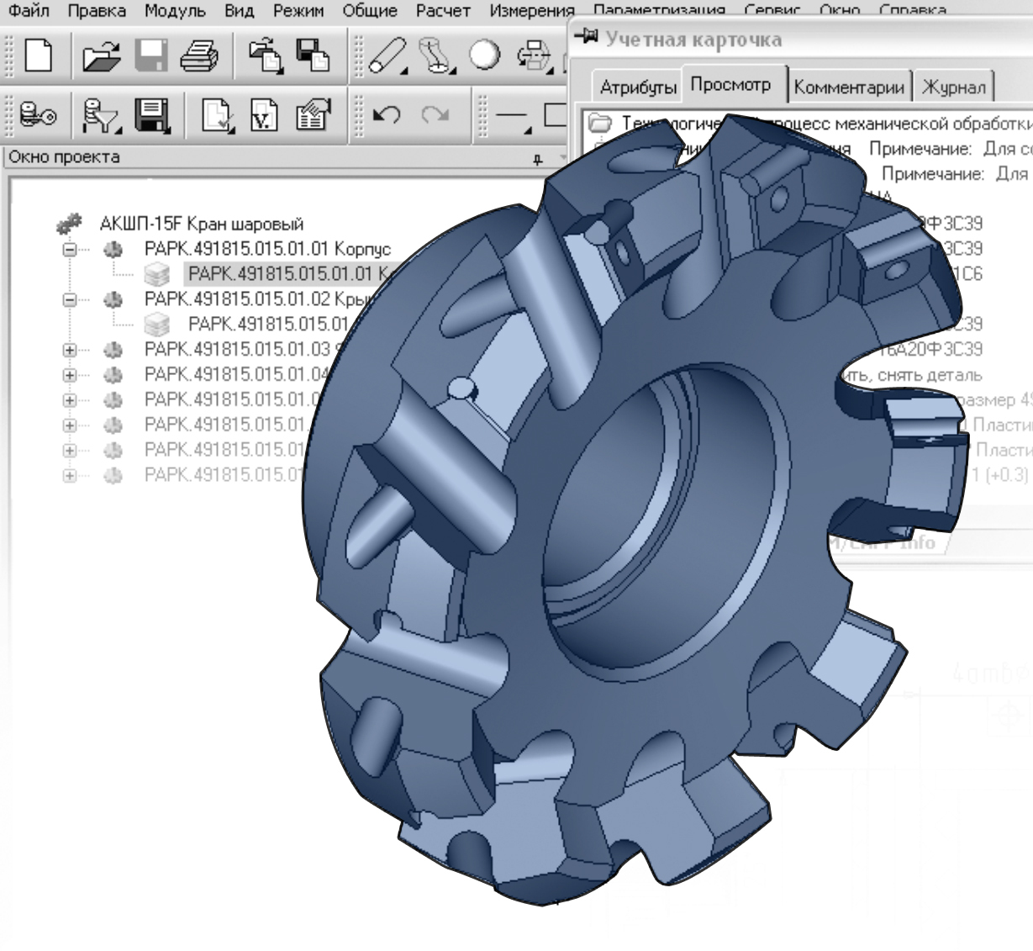Open the Расчет menu
The image size is (1033, 951).
(x=443, y=11)
